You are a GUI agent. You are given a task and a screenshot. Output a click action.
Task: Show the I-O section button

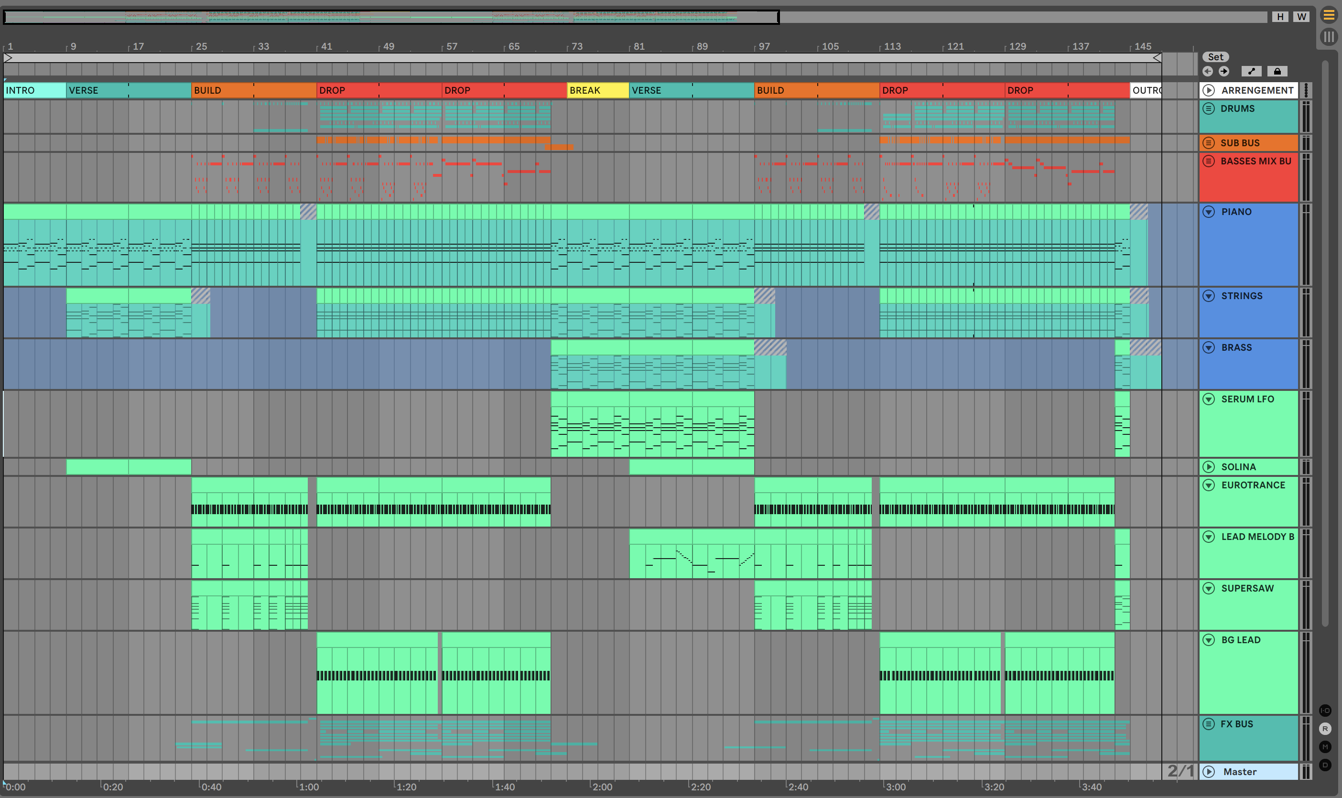[1325, 711]
